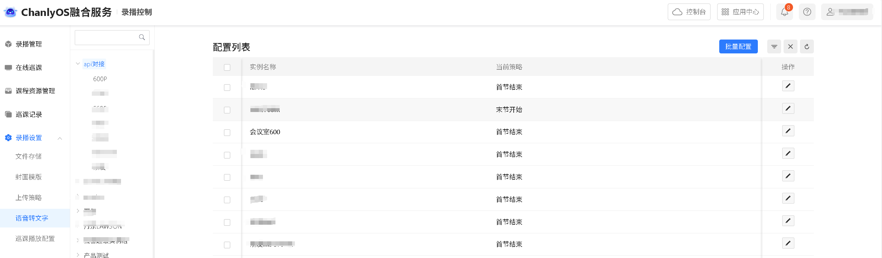882x258 pixels.
Task: Select the 600P tree item
Action: [100, 79]
